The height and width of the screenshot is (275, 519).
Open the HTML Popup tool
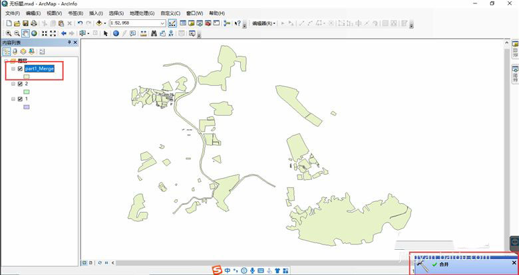pyautogui.click(x=132, y=33)
